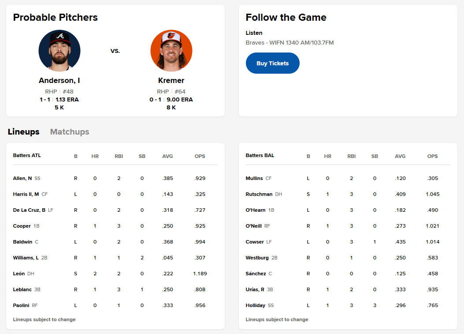Screen dimensions: 464x334
Task: Open Harris II, M player page
Action: [26, 194]
